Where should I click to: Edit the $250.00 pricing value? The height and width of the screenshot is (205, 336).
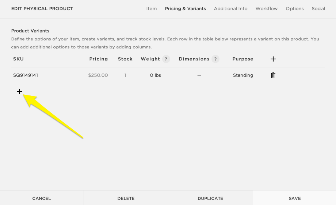[98, 75]
